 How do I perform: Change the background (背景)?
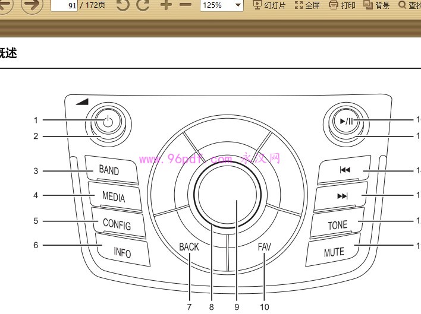(x=376, y=5)
